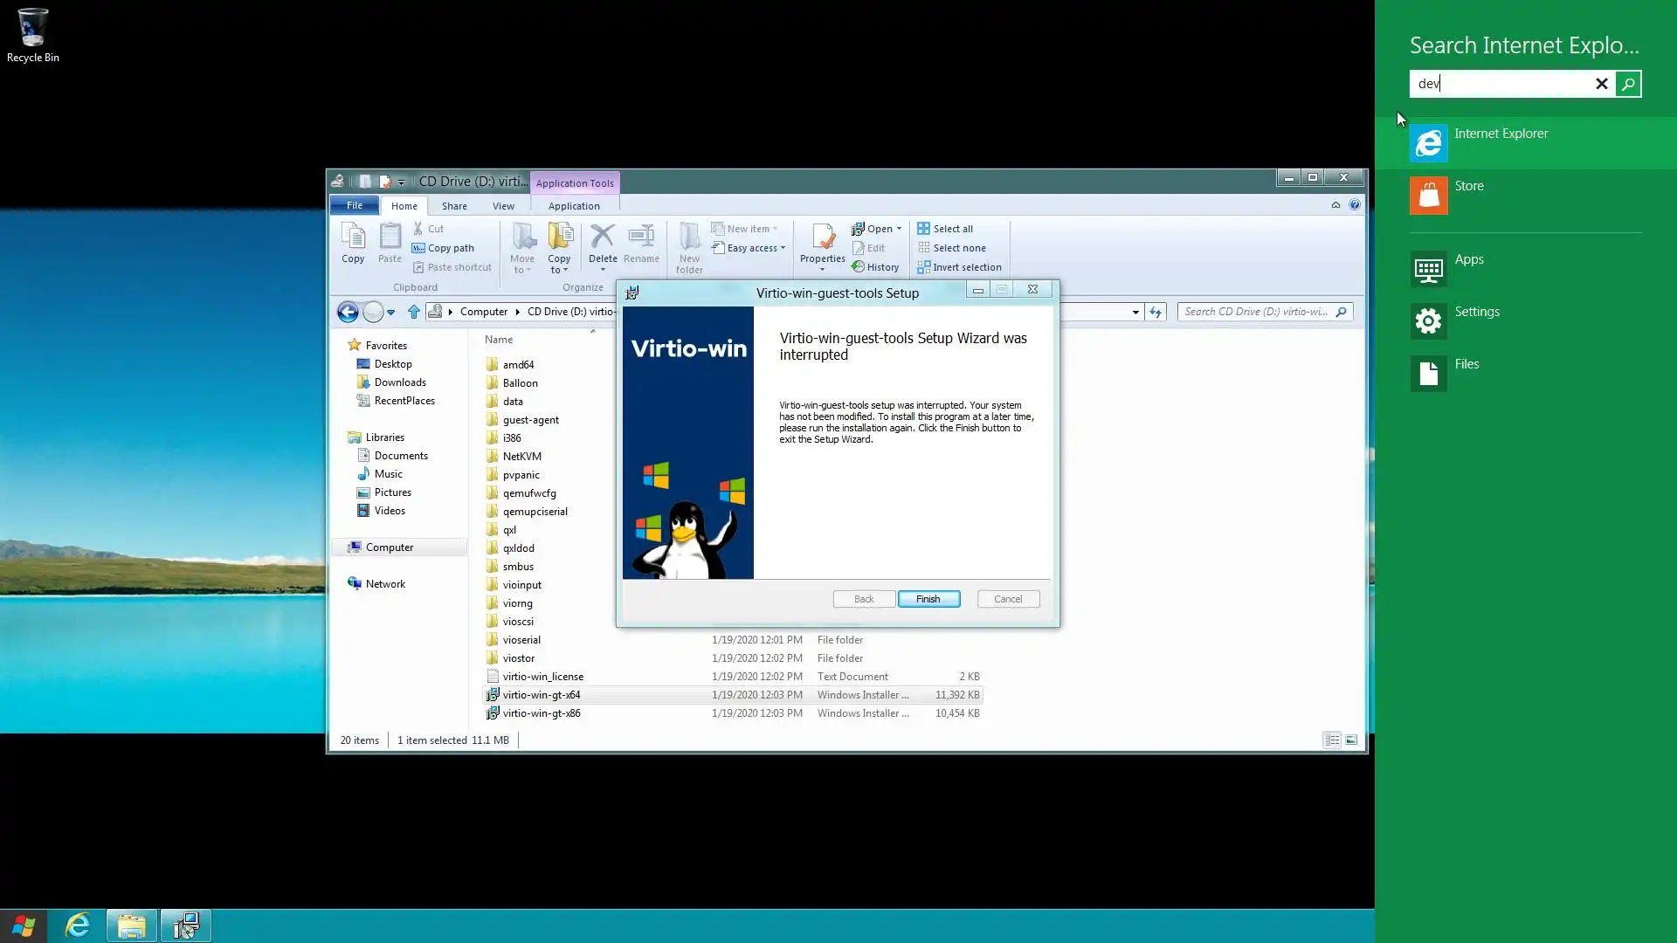Open the View ribbon tab
Viewport: 1677px width, 943px height.
coord(503,206)
